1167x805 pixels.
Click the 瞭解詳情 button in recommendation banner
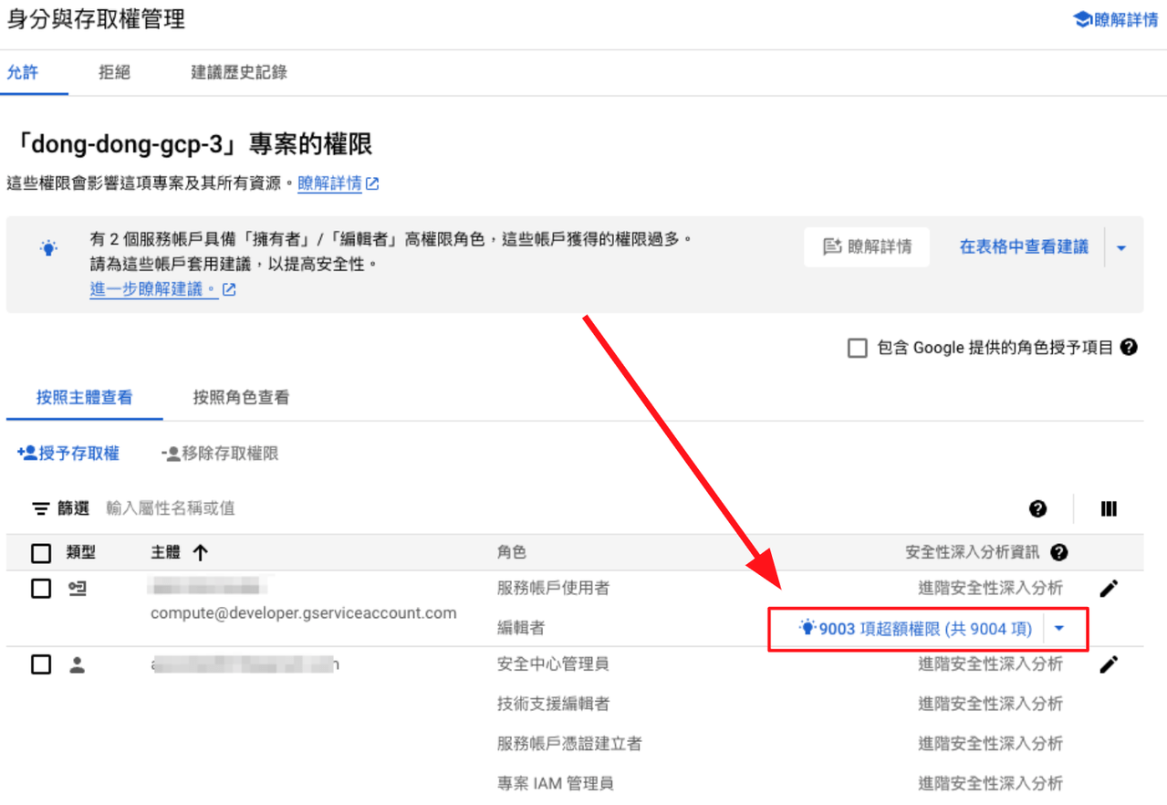867,247
